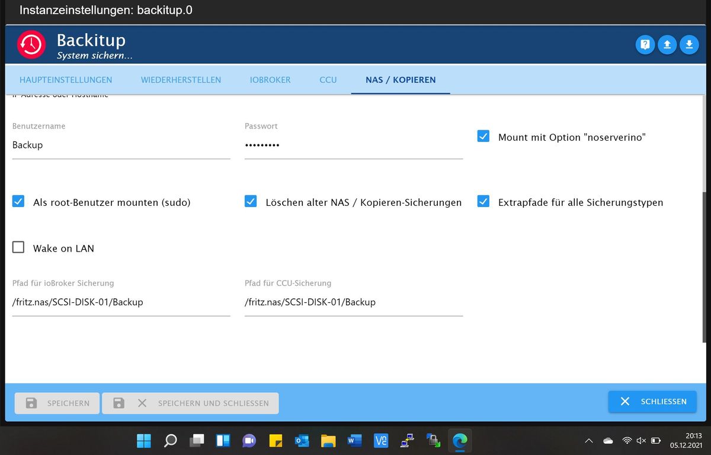This screenshot has height=455, width=711.
Task: Click the muted speaker tray icon
Action: pyautogui.click(x=641, y=441)
